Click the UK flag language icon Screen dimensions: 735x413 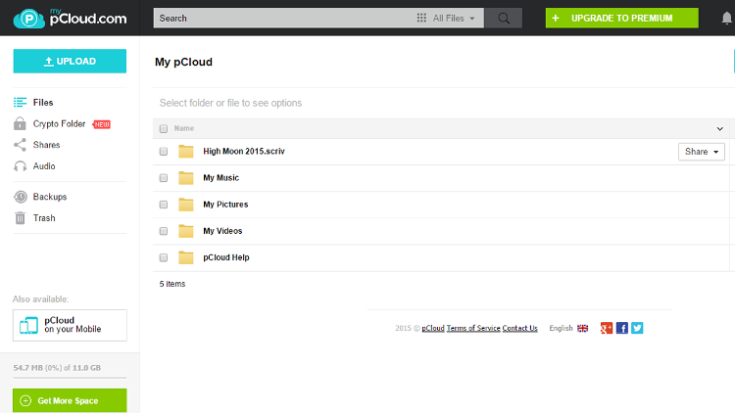point(583,328)
